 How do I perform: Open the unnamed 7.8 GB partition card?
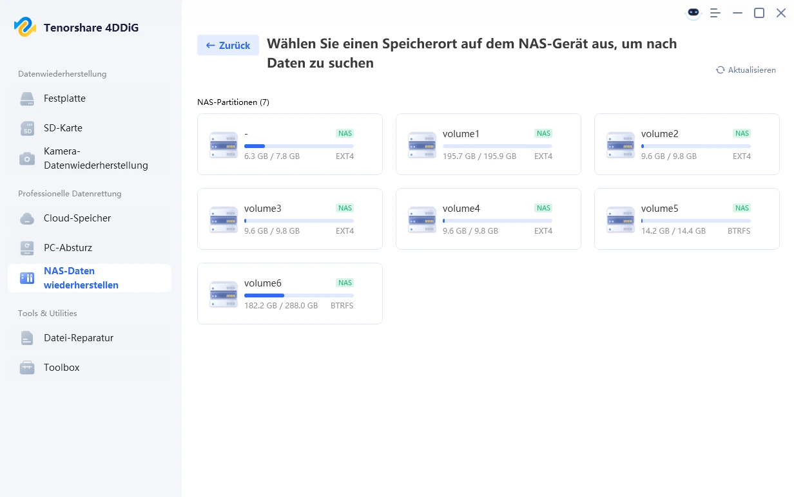[x=289, y=144]
